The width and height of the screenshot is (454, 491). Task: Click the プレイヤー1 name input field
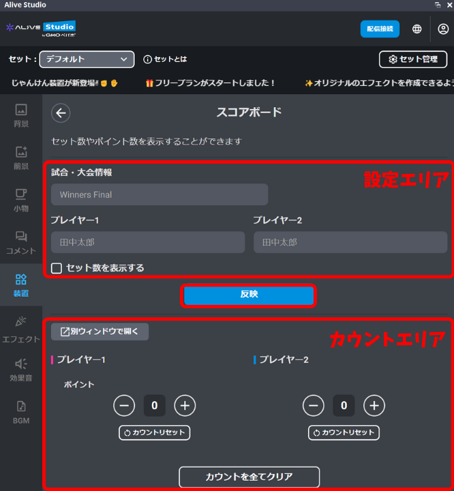tap(147, 242)
